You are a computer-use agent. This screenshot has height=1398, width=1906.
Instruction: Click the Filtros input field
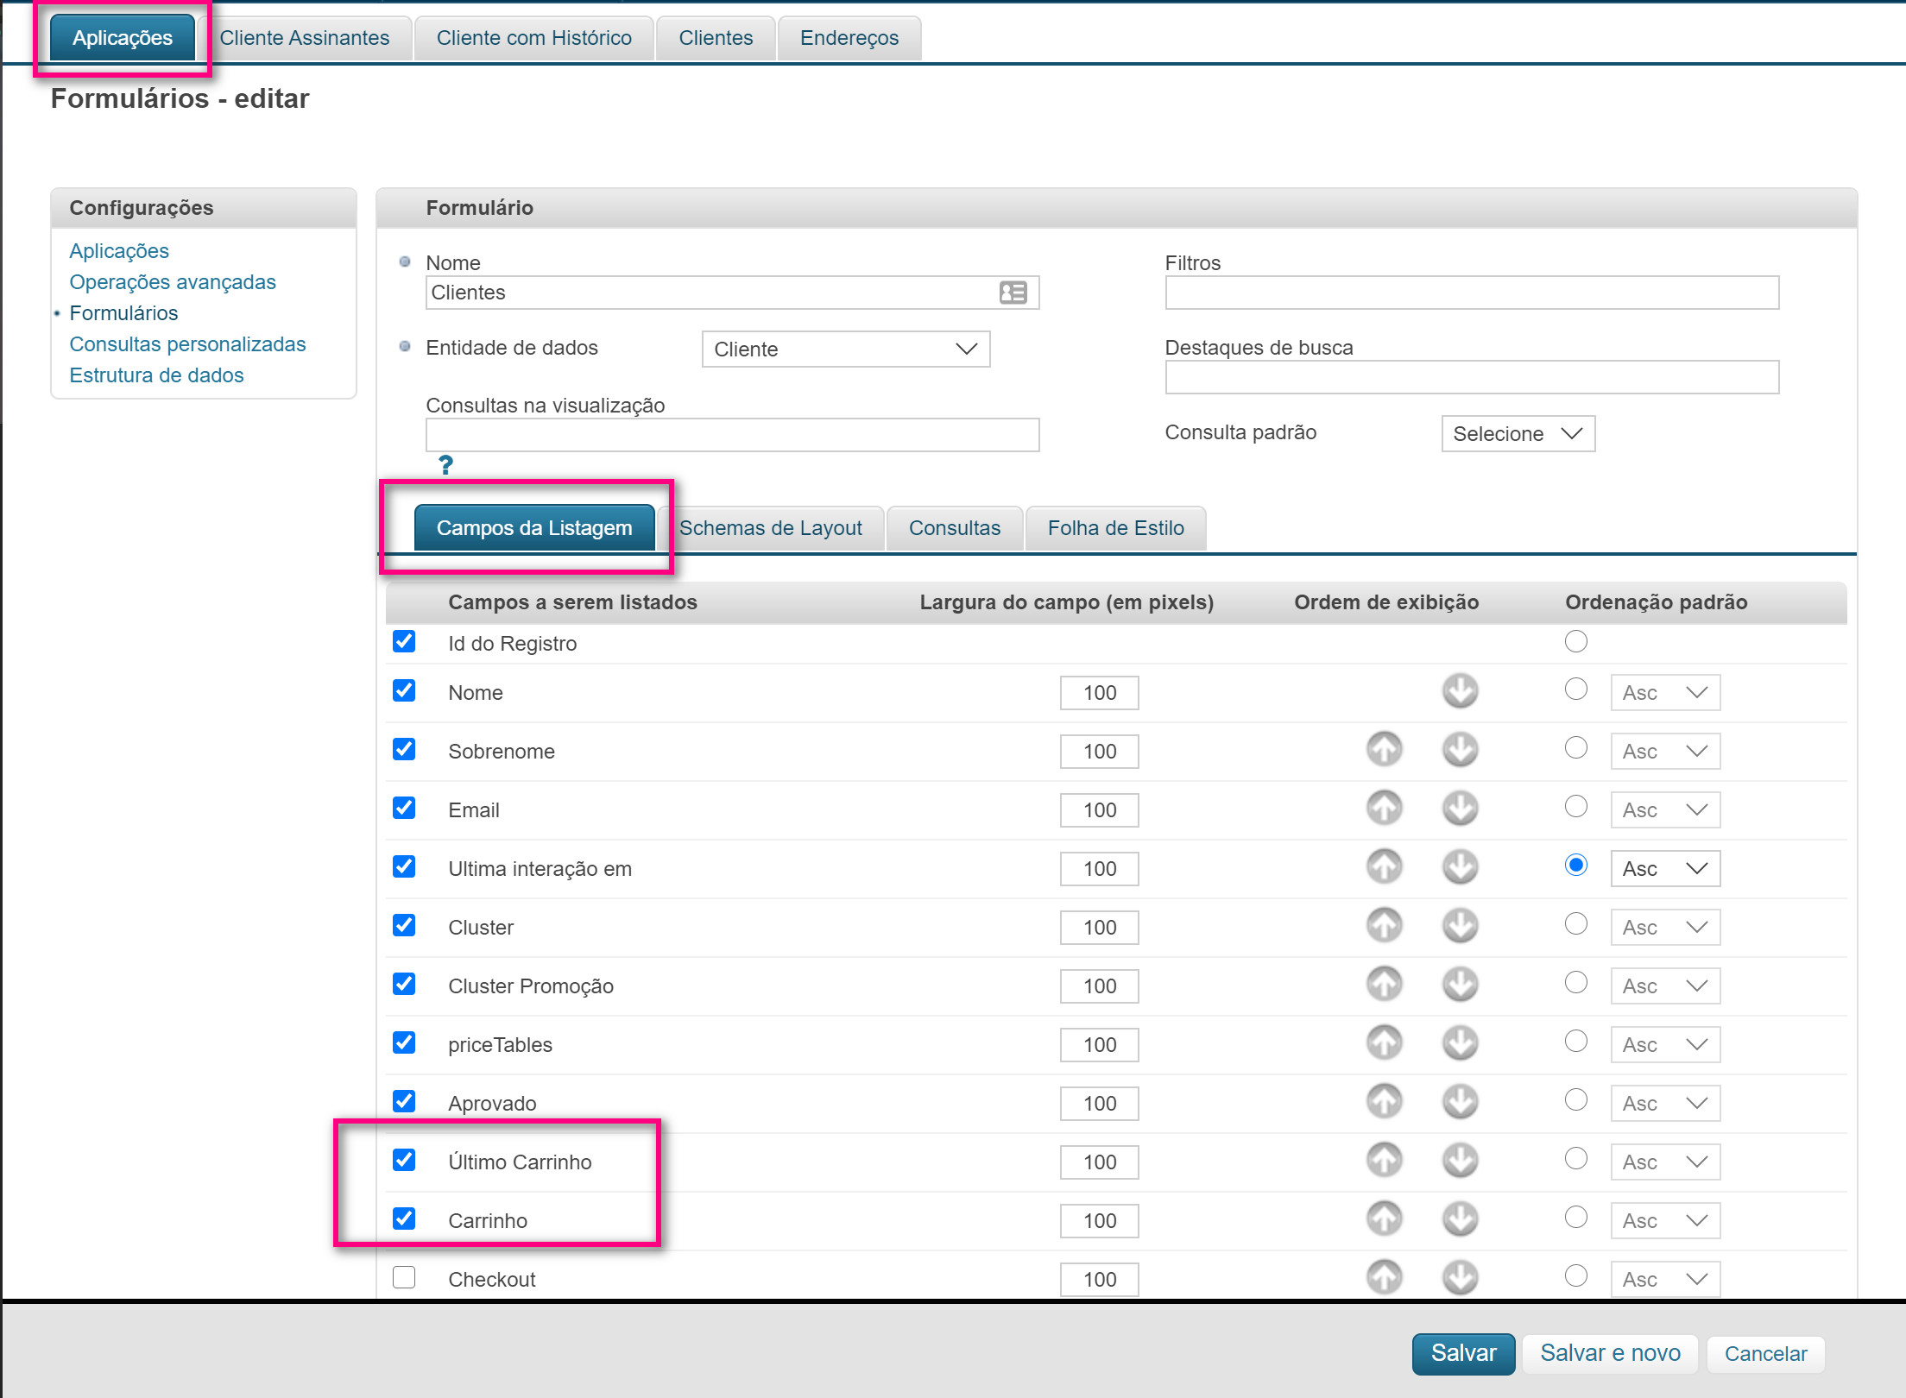tap(1471, 293)
